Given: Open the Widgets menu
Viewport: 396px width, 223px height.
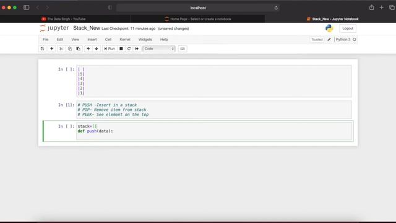Looking at the screenshot, I should 145,40.
